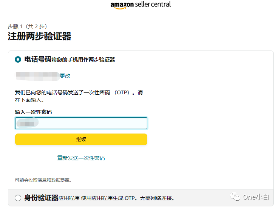The width and height of the screenshot is (278, 209).
Task: Focus the 输入一次性密码 input field
Action: [x=81, y=123]
